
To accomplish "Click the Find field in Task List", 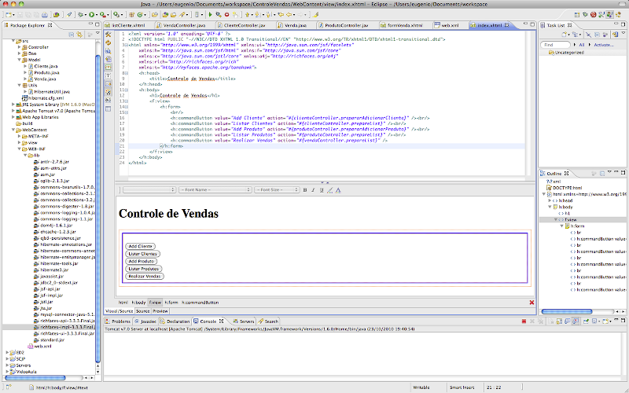I will click(560, 45).
